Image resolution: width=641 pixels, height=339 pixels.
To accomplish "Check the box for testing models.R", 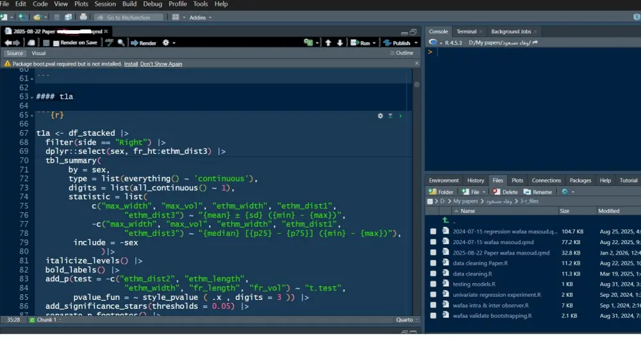I will tap(433, 284).
